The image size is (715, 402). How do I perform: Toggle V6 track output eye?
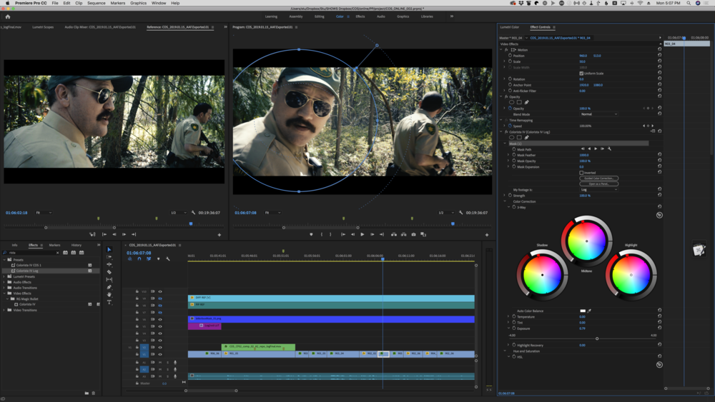point(160,319)
